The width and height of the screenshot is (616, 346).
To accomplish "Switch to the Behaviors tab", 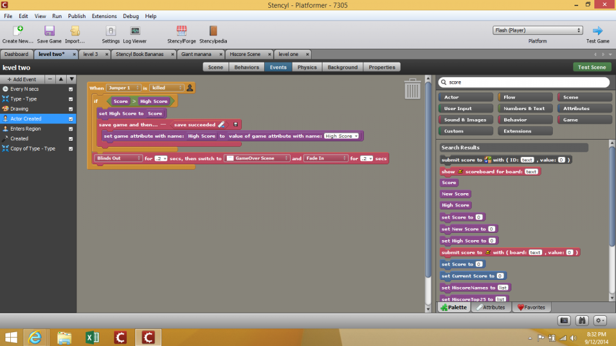I will coord(247,67).
